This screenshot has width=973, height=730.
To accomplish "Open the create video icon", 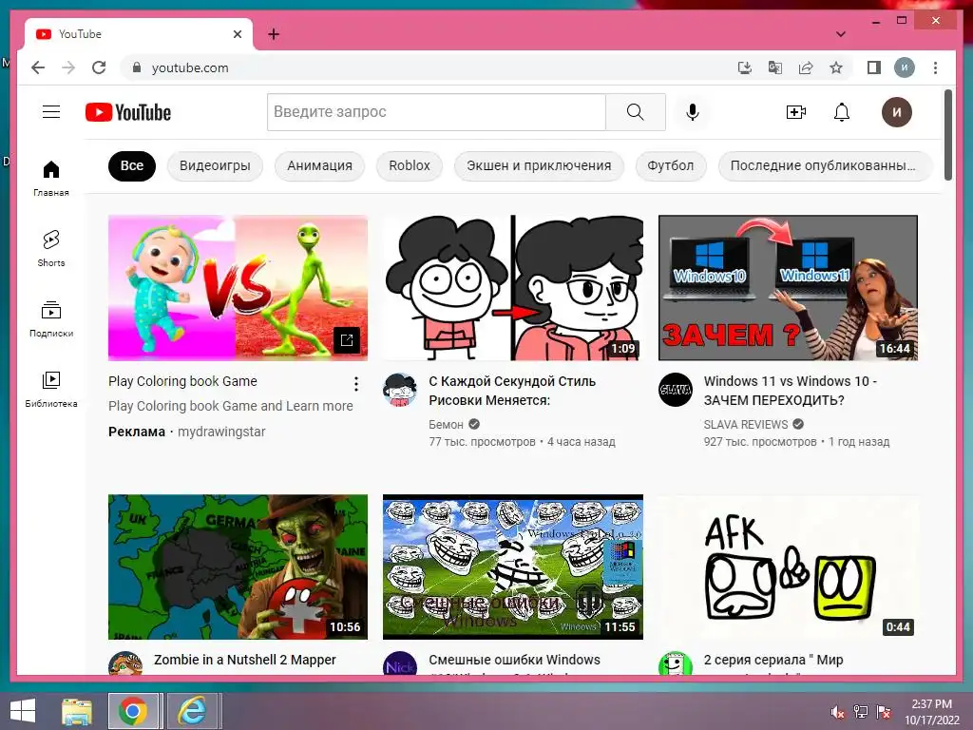I will [795, 112].
